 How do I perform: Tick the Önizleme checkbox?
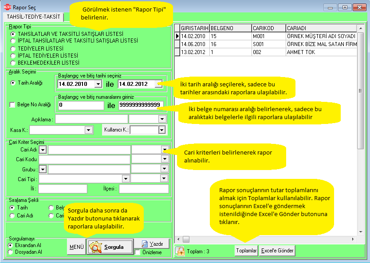tap(138, 252)
